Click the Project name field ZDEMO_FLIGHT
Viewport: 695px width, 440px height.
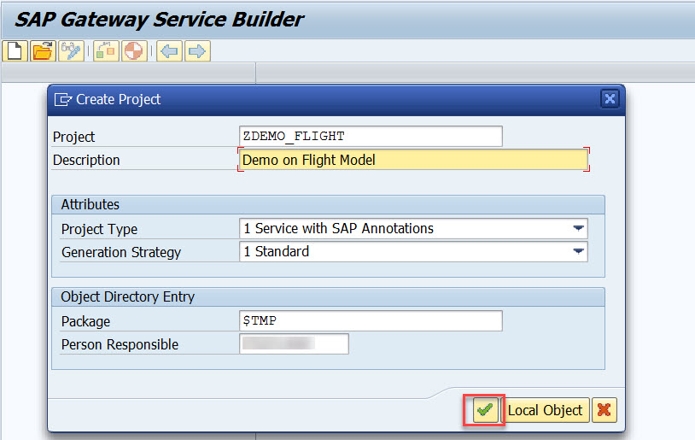coord(371,136)
